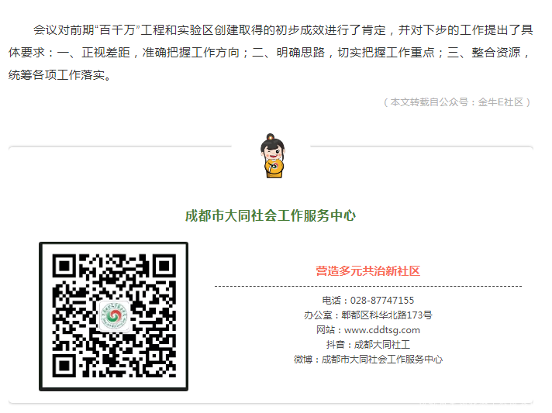This screenshot has height=413, width=552.
Task: Click the office address 郫都区科华北路173号
Action: (387, 315)
